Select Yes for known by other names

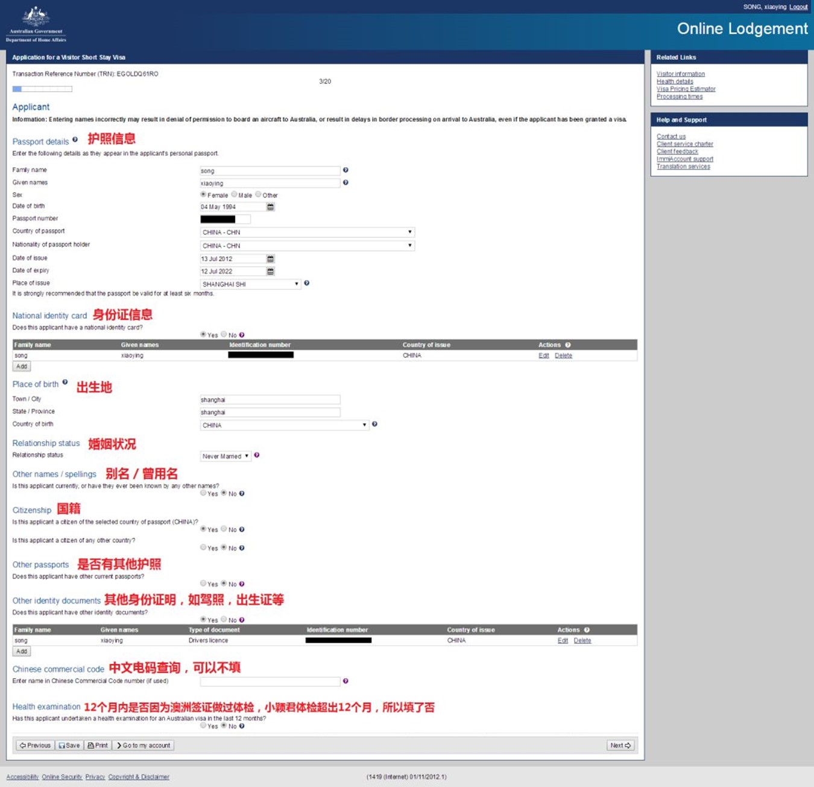(x=203, y=493)
